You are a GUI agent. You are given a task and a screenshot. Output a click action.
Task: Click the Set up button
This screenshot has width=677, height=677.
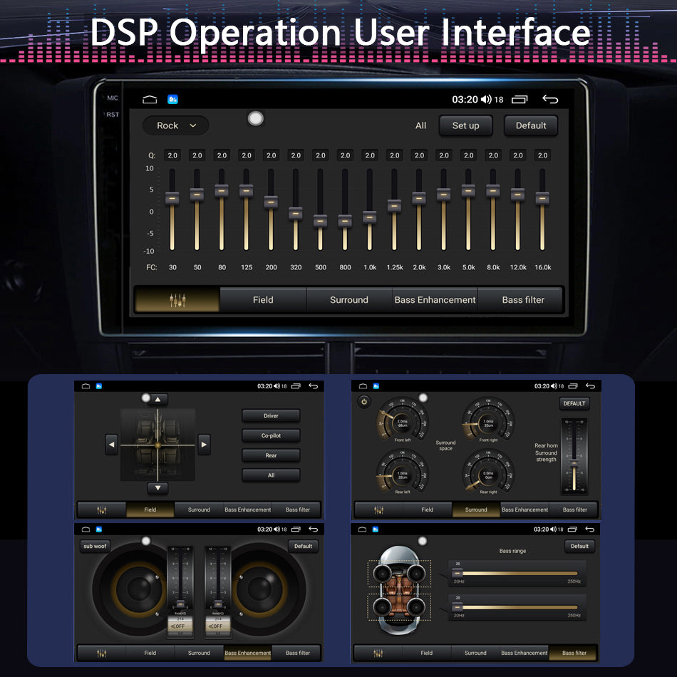click(x=465, y=125)
